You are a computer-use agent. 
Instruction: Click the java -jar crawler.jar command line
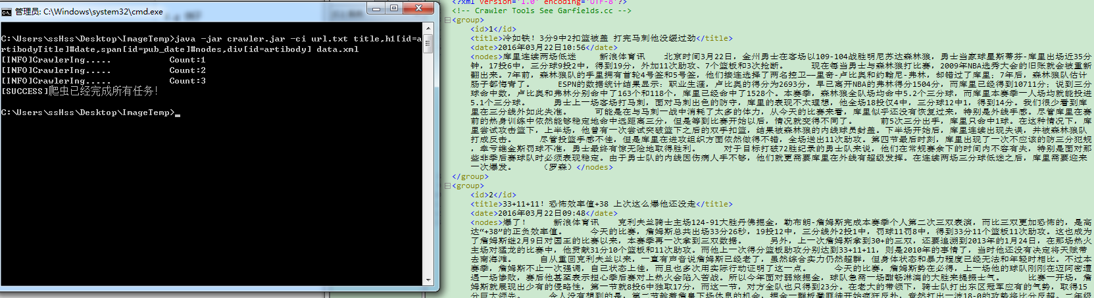tap(211, 39)
